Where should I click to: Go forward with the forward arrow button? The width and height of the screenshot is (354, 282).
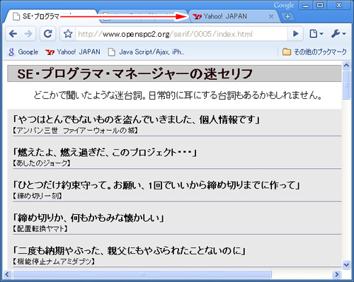coord(28,34)
